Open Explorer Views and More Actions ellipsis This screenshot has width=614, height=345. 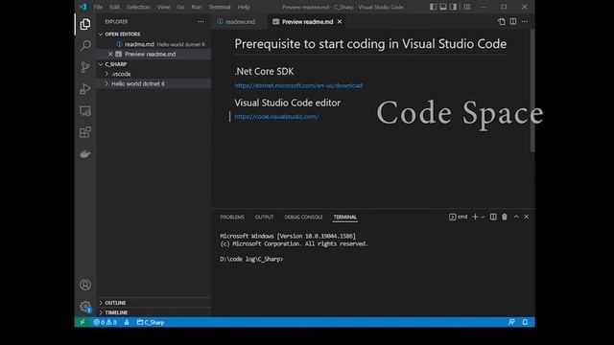pos(201,21)
